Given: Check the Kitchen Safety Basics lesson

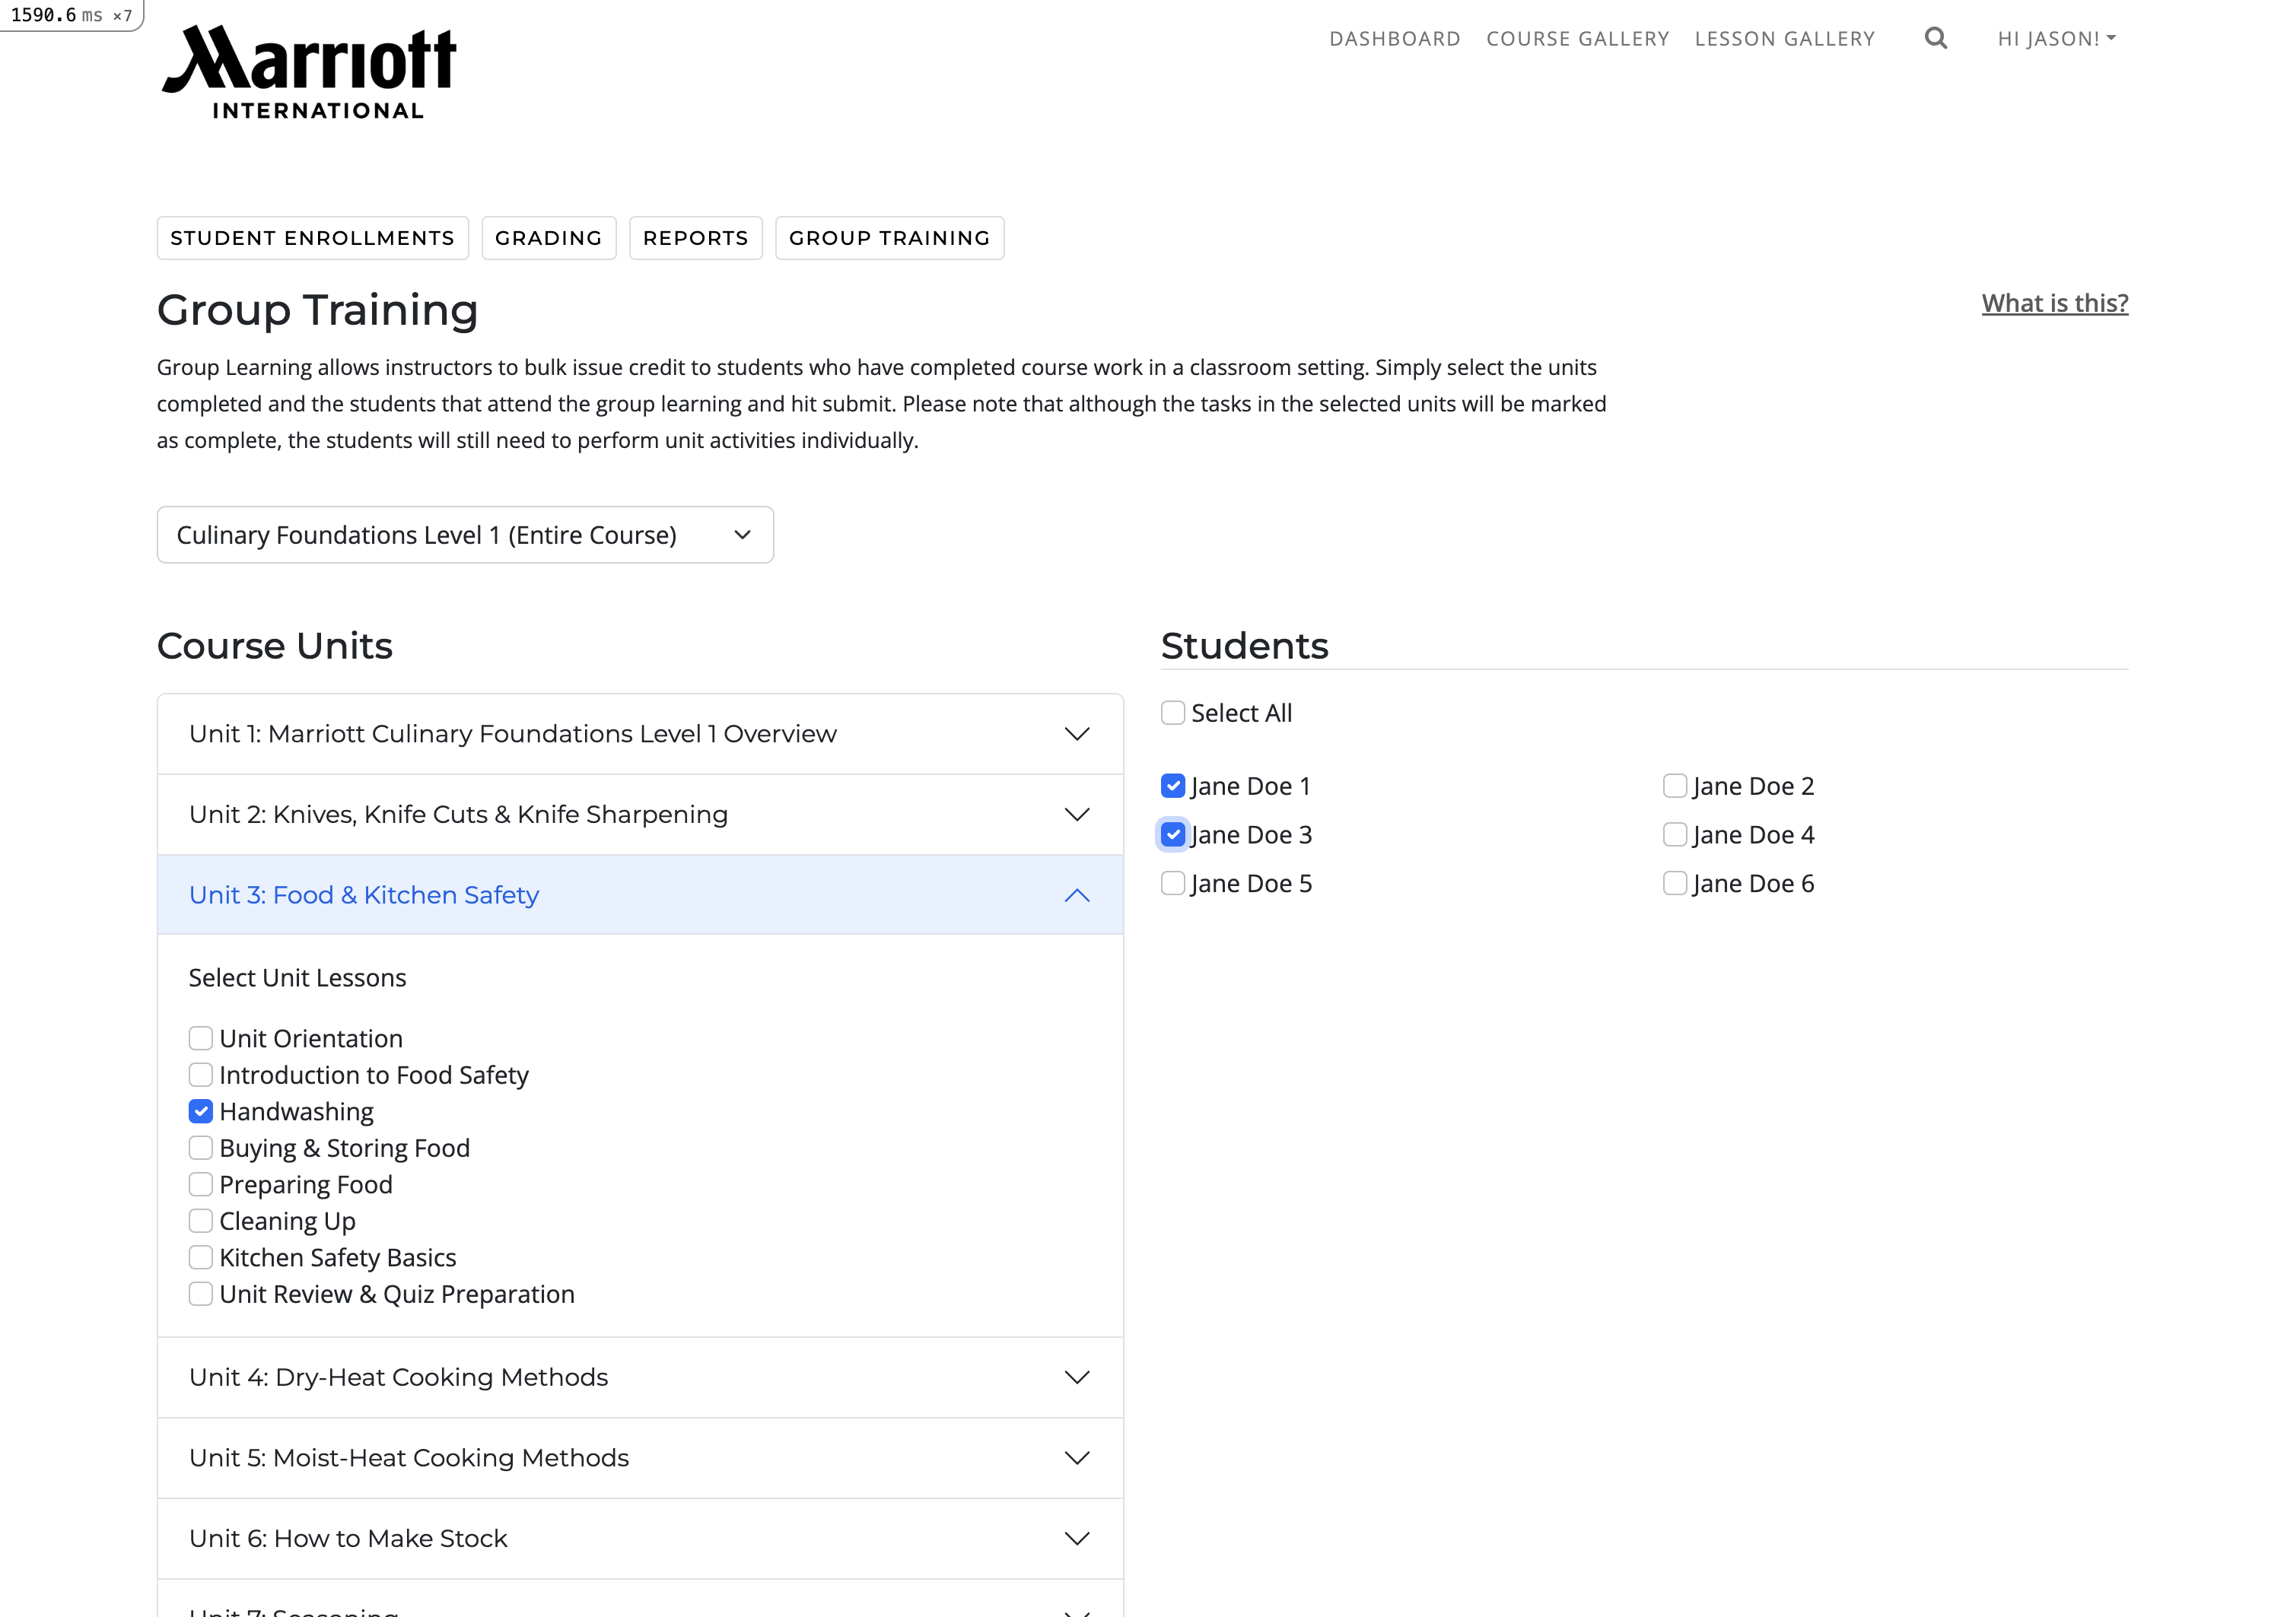Looking at the screenshot, I should coord(201,1257).
